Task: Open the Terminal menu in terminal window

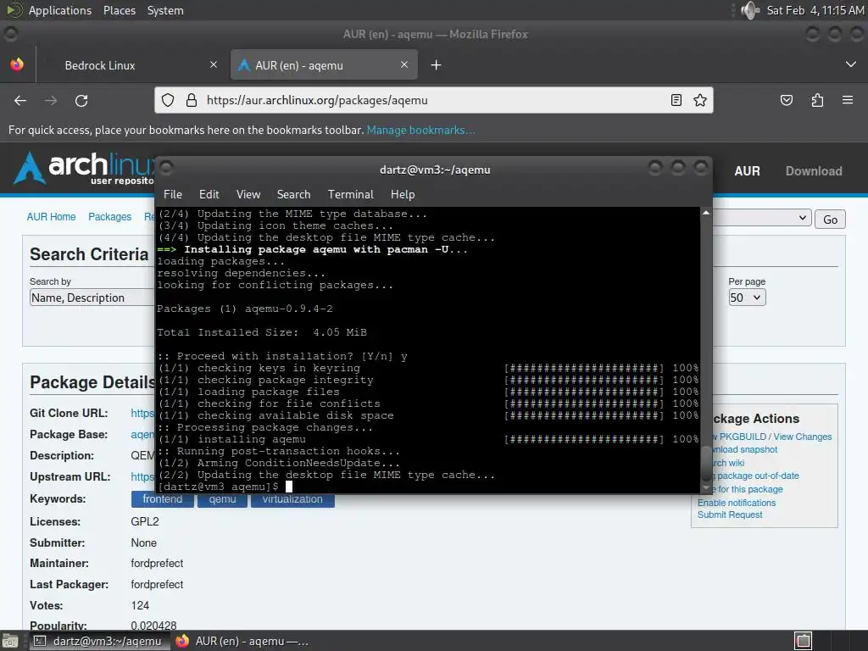Action: tap(350, 194)
